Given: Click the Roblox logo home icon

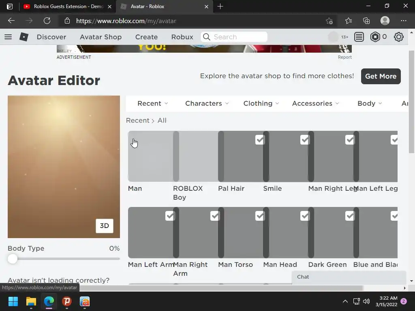Looking at the screenshot, I should (x=24, y=37).
